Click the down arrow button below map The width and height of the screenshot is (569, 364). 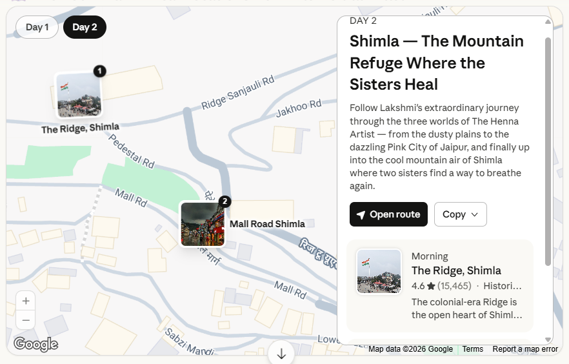pos(281,354)
